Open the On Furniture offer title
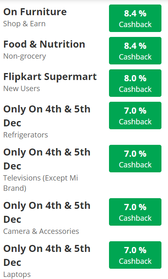168x279 pixels. click(35, 12)
